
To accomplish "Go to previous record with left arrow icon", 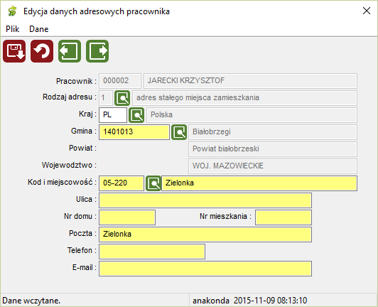I will (70, 51).
